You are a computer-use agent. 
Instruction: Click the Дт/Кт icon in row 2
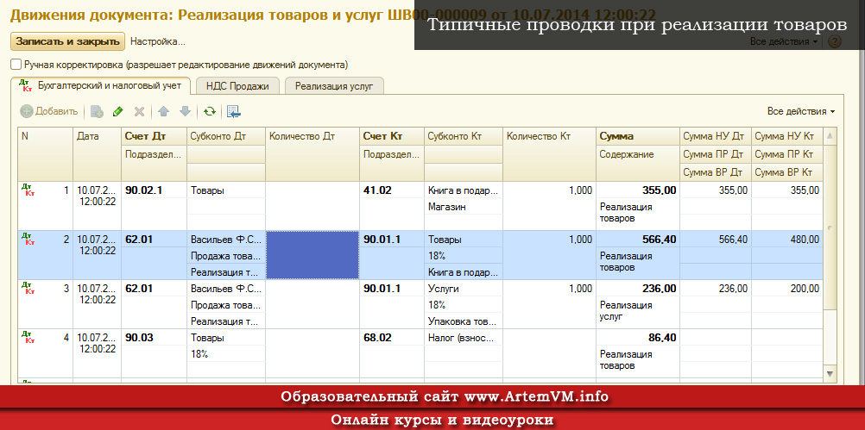pyautogui.click(x=27, y=240)
